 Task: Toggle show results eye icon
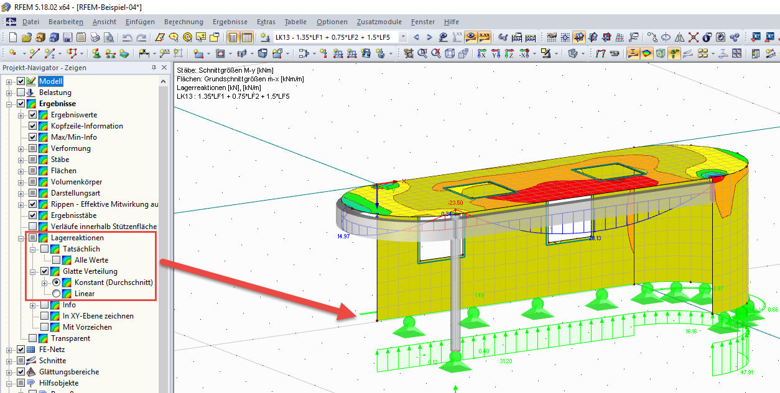(471, 37)
